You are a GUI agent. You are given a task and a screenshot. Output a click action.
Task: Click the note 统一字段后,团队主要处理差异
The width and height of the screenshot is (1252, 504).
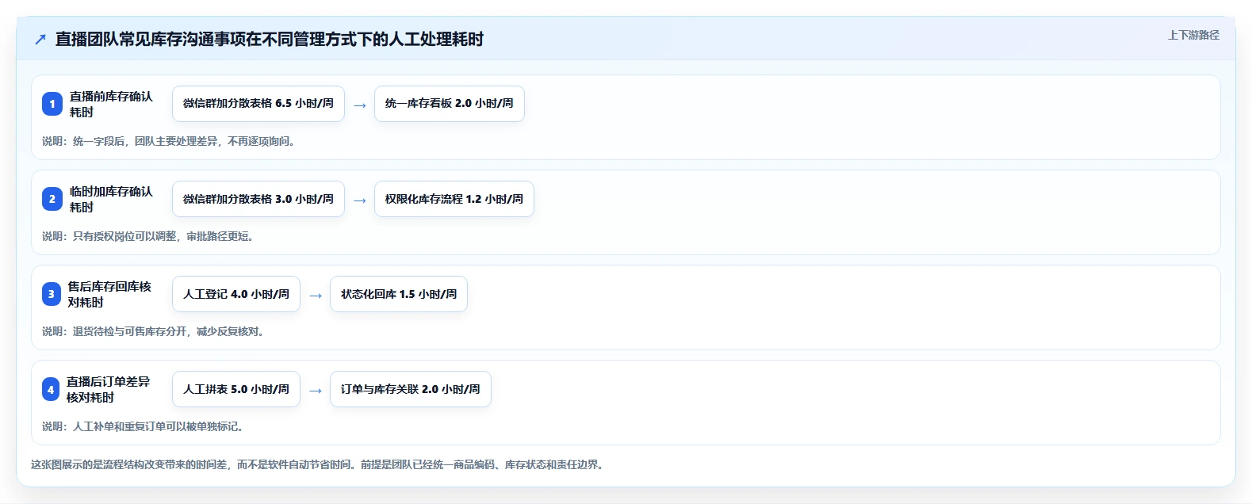(x=169, y=141)
